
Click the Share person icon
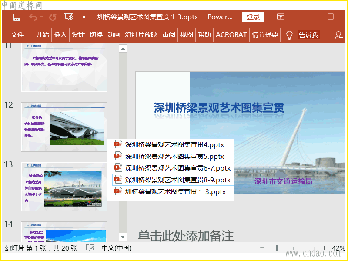[339, 35]
